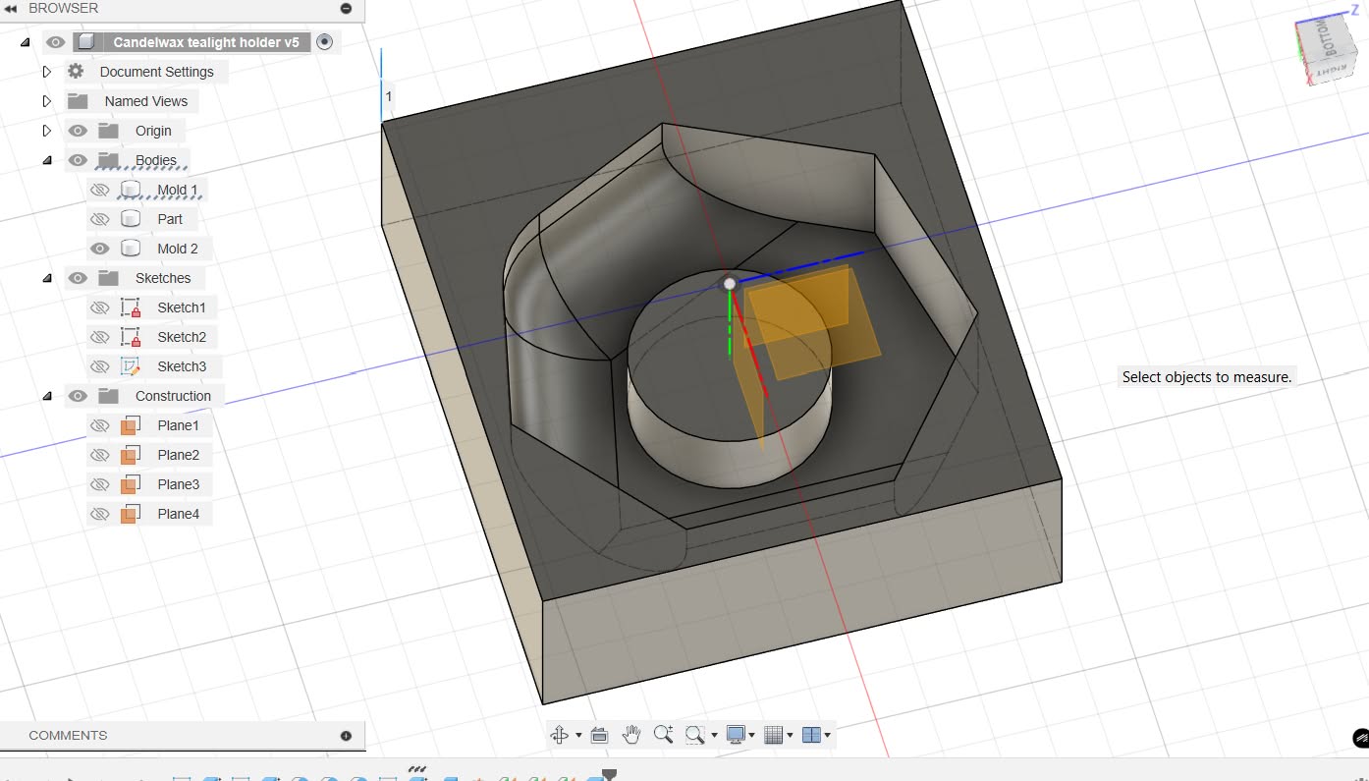Click the Look At tool icon
Viewport: 1369px width, 781px height.
coord(600,735)
